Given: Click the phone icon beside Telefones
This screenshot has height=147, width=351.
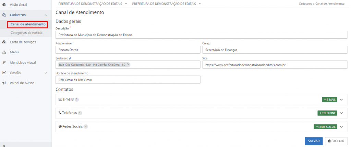Looking at the screenshot, I should [x=60, y=113].
